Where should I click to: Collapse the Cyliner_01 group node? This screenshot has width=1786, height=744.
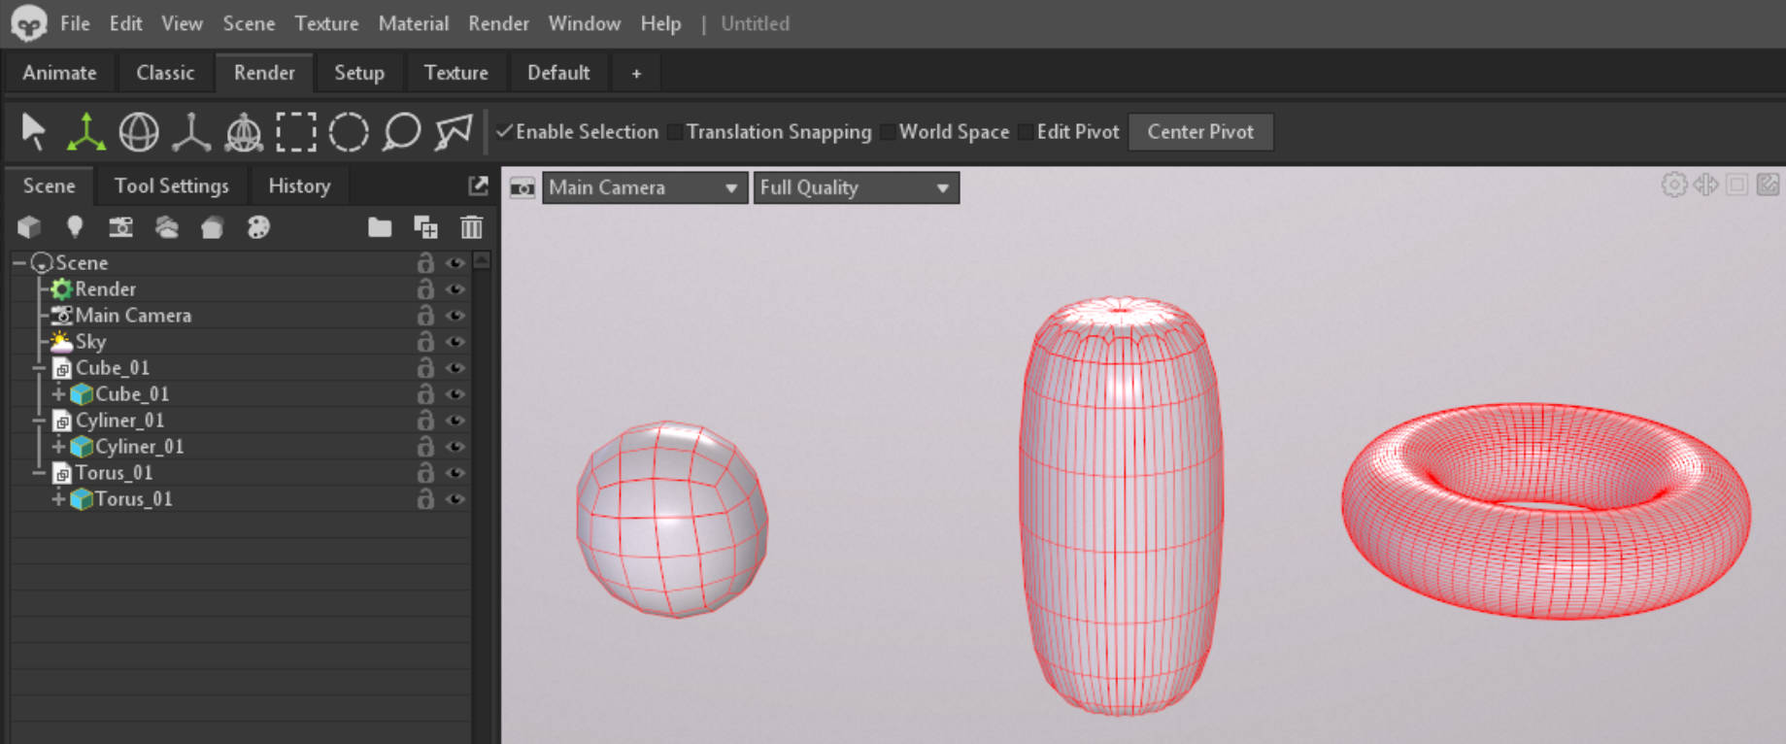click(x=39, y=421)
